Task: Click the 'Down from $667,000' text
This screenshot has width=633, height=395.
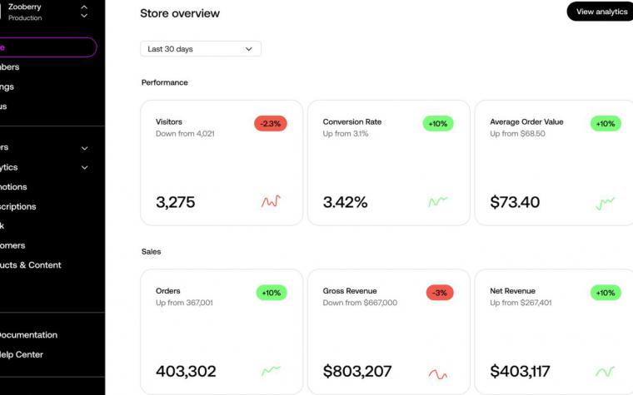Action: coord(360,303)
